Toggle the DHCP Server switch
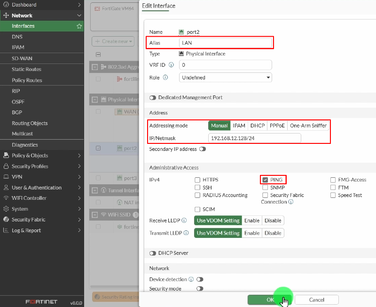 [153, 253]
